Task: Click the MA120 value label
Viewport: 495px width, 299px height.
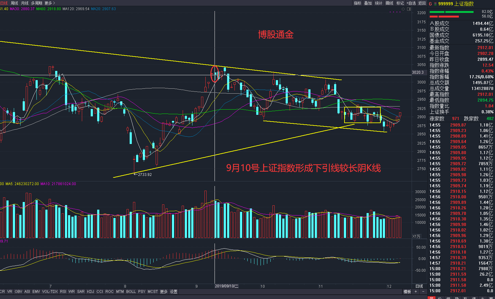Action: coord(76,9)
